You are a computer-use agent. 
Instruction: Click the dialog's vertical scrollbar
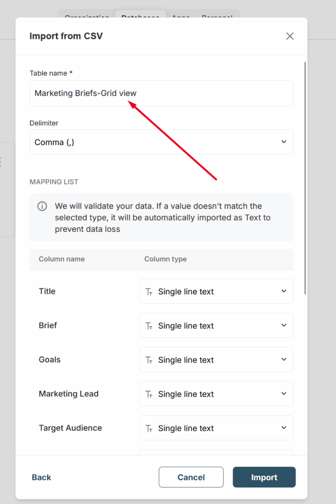tap(305, 177)
